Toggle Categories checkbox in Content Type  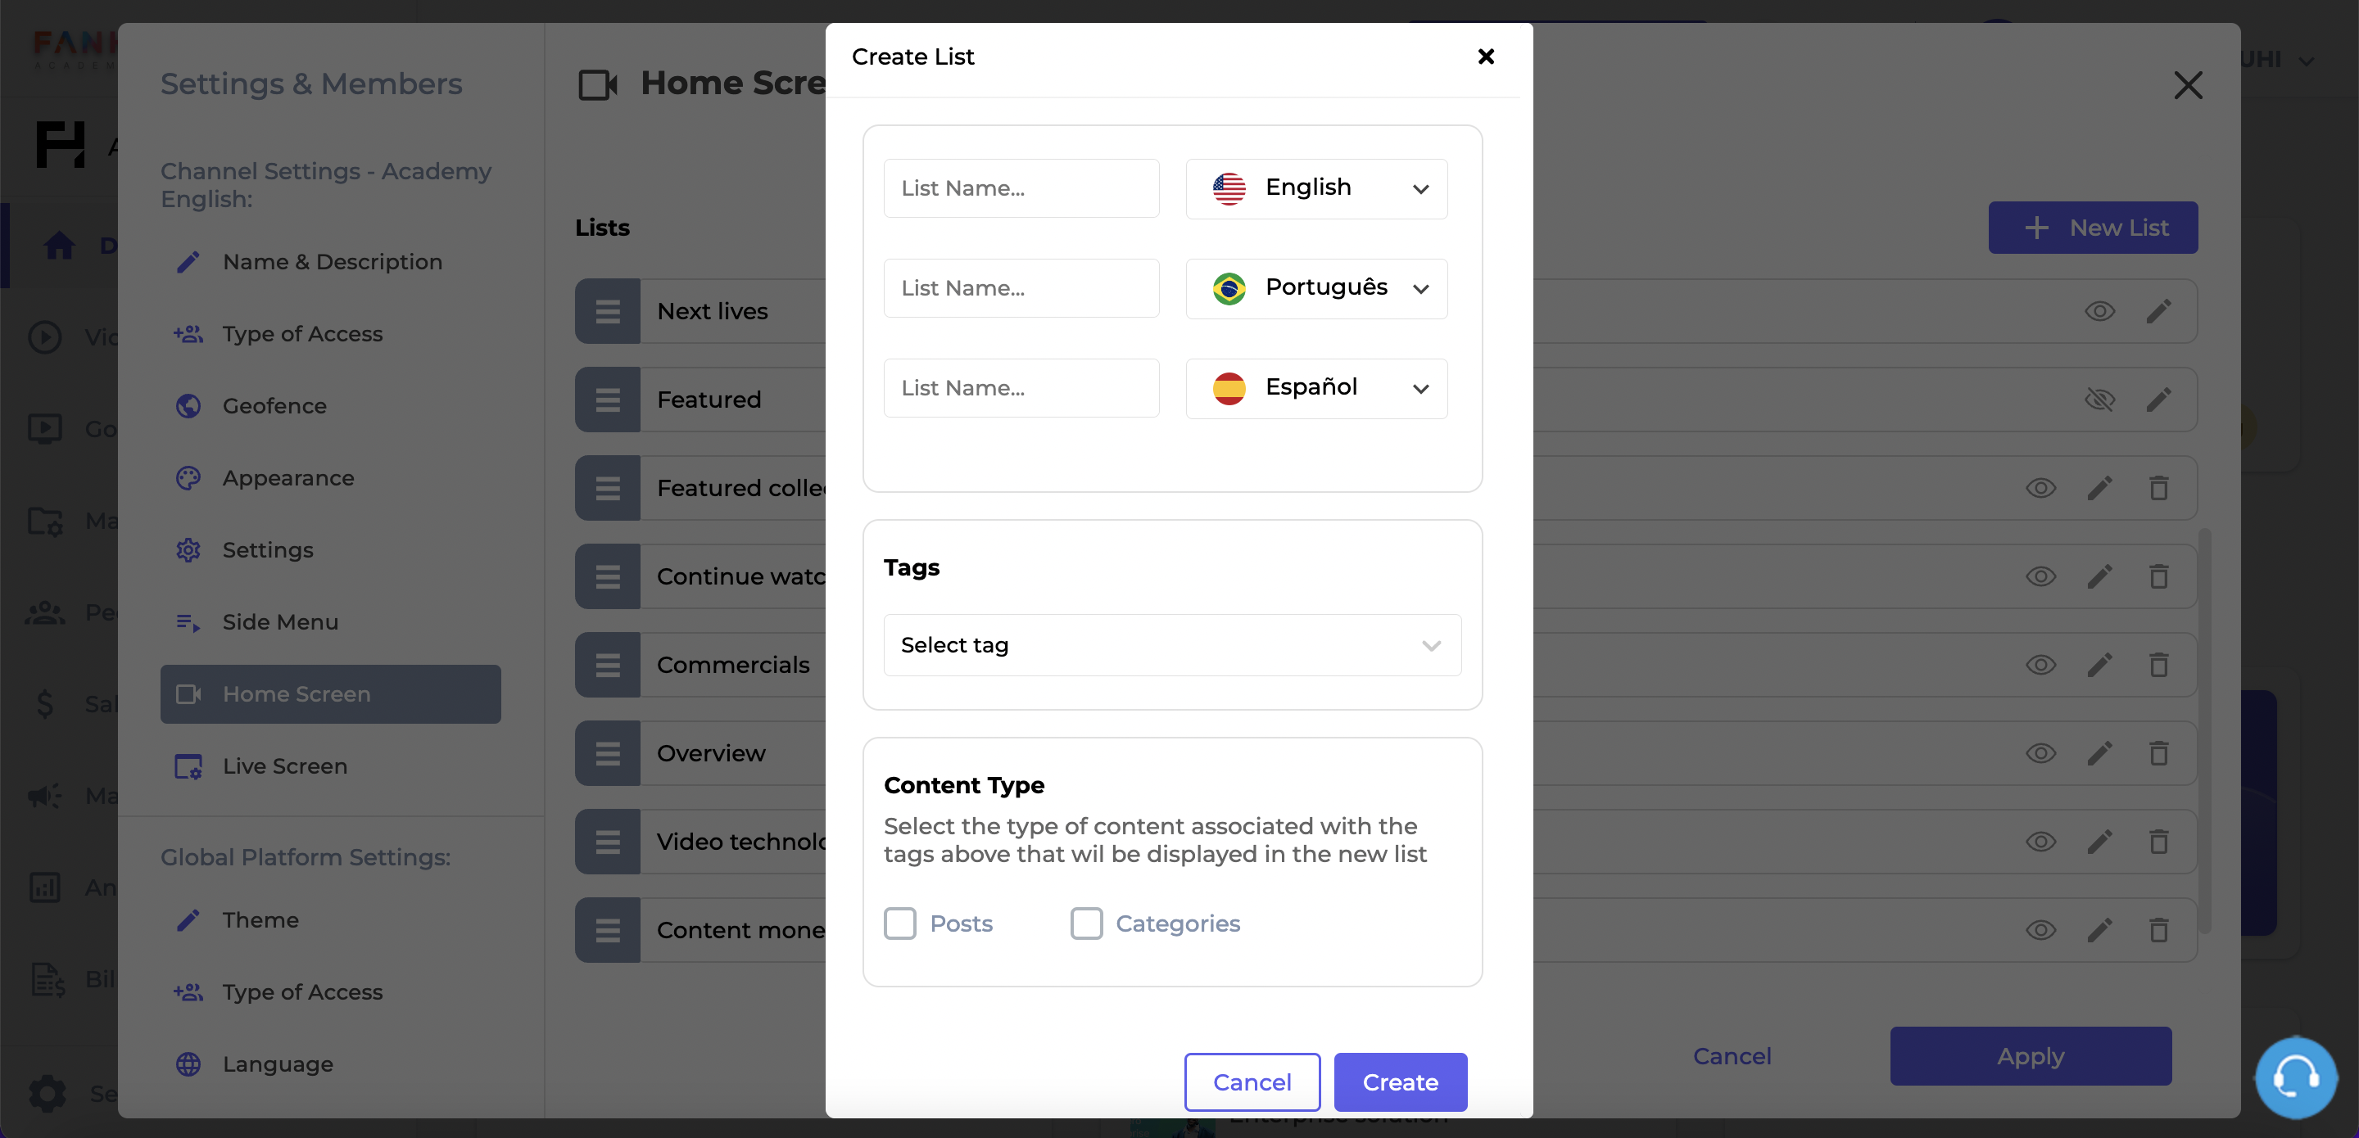point(1086,923)
